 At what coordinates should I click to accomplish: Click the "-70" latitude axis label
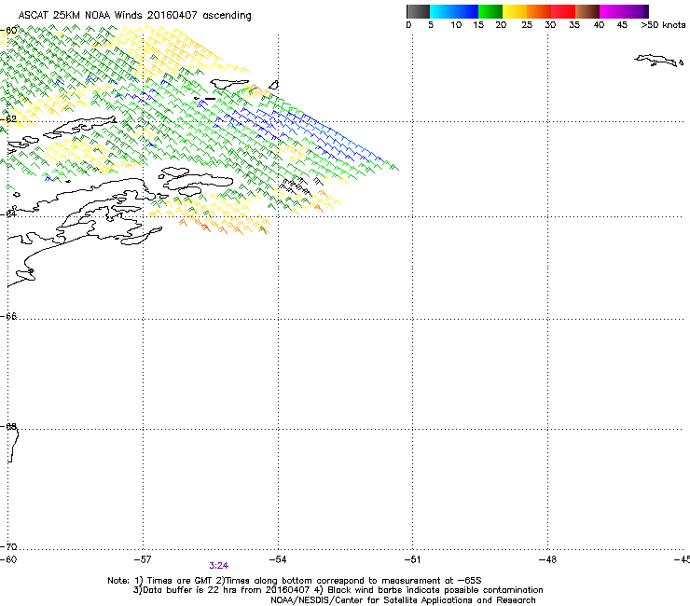pos(8,546)
